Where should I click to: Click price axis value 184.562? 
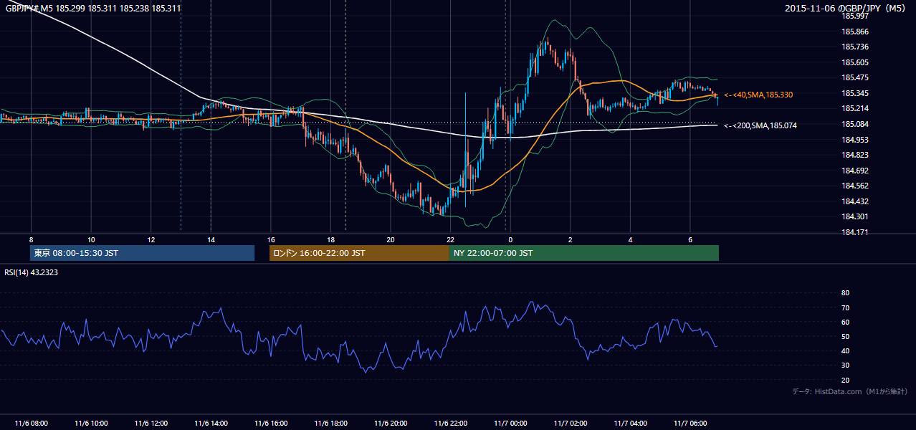(854, 186)
